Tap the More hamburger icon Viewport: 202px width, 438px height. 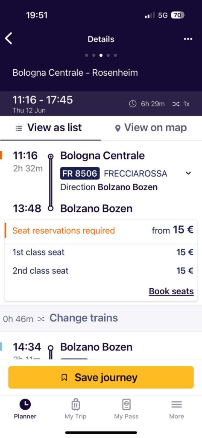tap(177, 404)
